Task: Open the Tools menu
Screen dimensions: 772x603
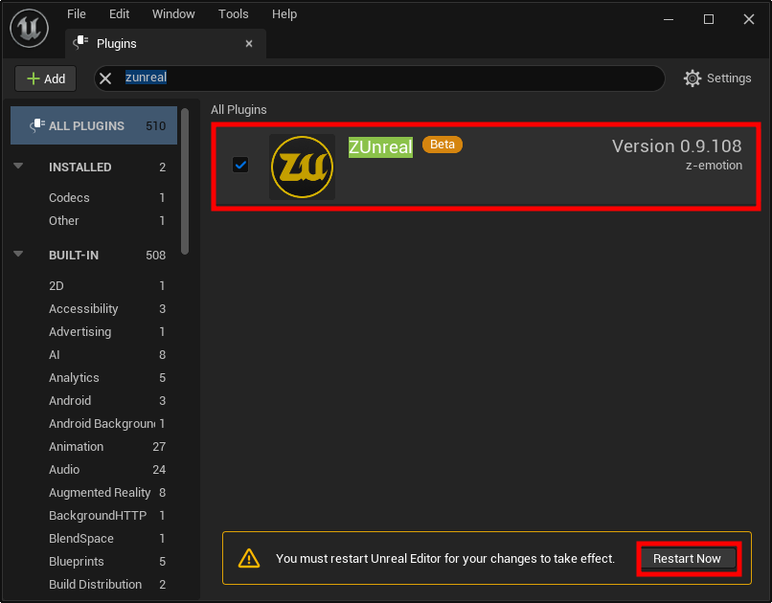Action: 233,14
